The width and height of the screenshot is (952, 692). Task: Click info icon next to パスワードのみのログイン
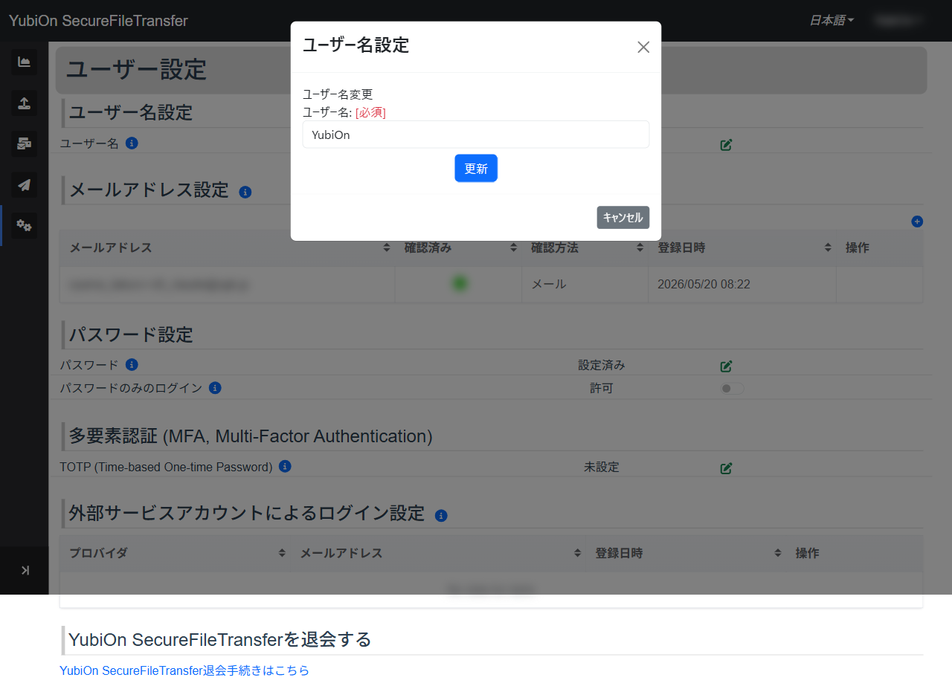(215, 387)
